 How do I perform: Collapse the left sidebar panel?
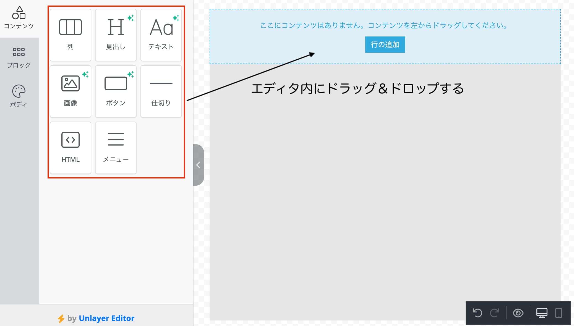tap(198, 165)
